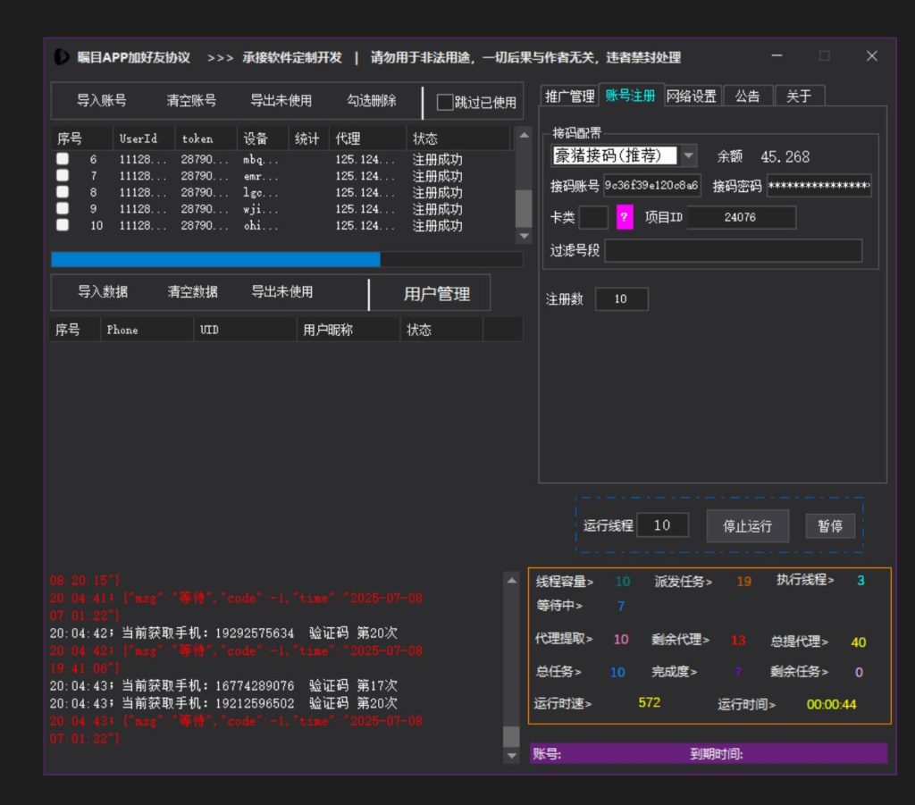Image resolution: width=915 pixels, height=805 pixels.
Task: Check the checkbox for account row 10
Action: [x=62, y=225]
